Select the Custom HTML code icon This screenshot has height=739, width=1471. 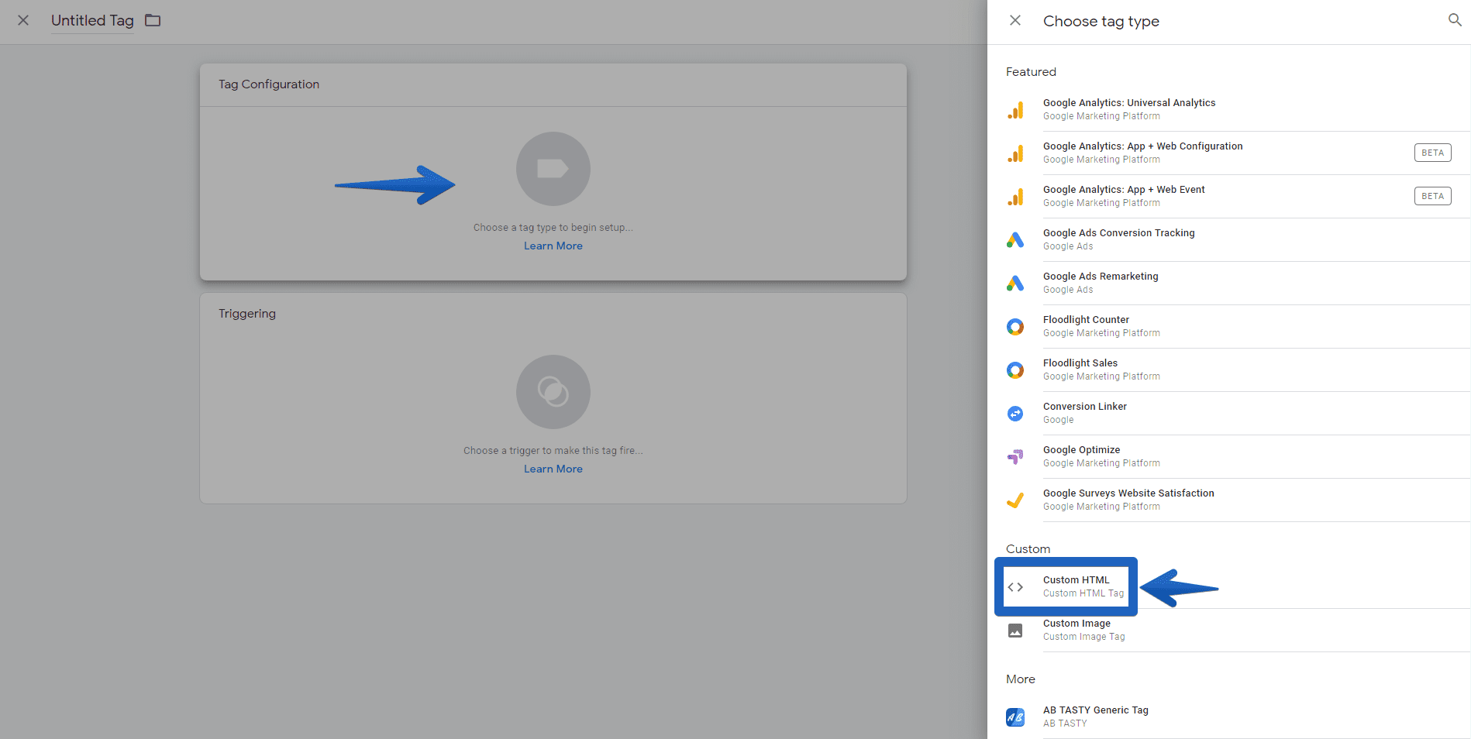coord(1015,586)
